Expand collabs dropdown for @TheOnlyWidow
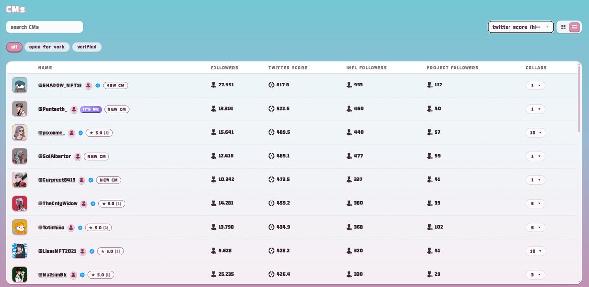The image size is (589, 287). pos(535,203)
